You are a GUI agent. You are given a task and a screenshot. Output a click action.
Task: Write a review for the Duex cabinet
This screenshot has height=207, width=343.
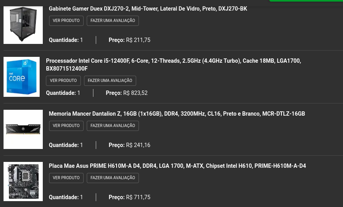tap(113, 21)
